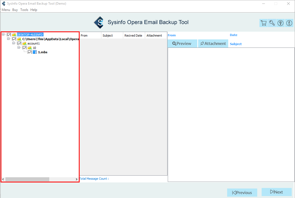Sort by the Attachment column header
The image size is (295, 198).
156,36
